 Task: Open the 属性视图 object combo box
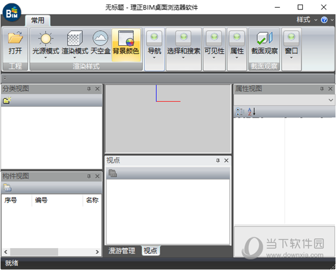[x=284, y=100]
